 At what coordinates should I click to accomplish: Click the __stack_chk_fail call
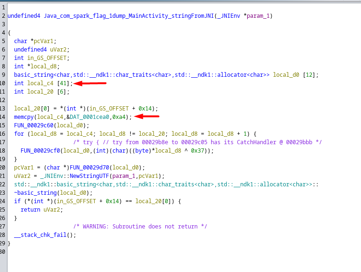[x=40, y=235]
